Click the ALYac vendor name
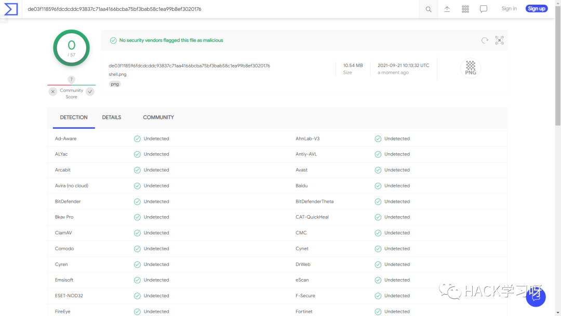Screen dimensions: 561x316 61,154
